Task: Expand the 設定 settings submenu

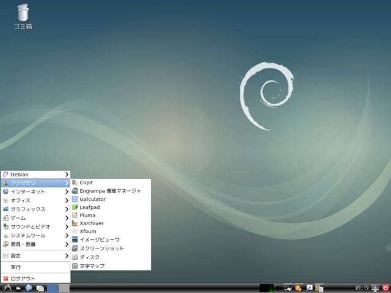Action: click(35, 256)
